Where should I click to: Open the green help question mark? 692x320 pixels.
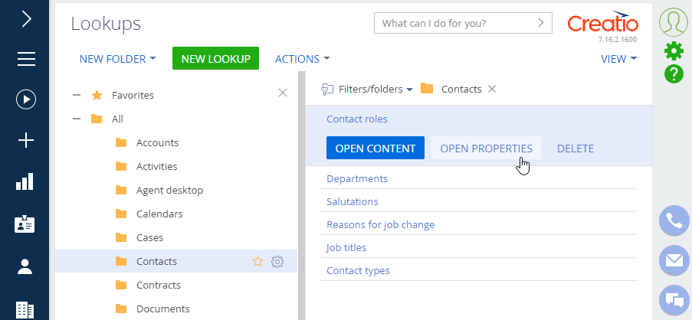(x=674, y=74)
